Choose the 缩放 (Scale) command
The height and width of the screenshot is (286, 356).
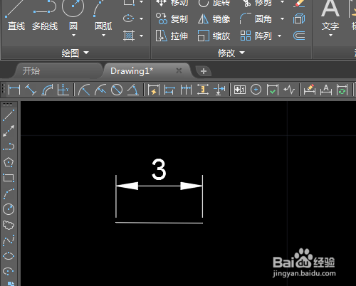[x=214, y=36]
